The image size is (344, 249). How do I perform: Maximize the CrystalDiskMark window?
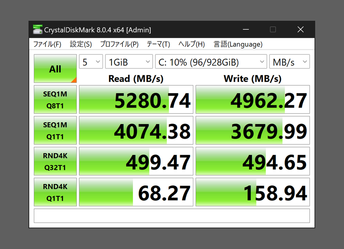click(x=273, y=29)
